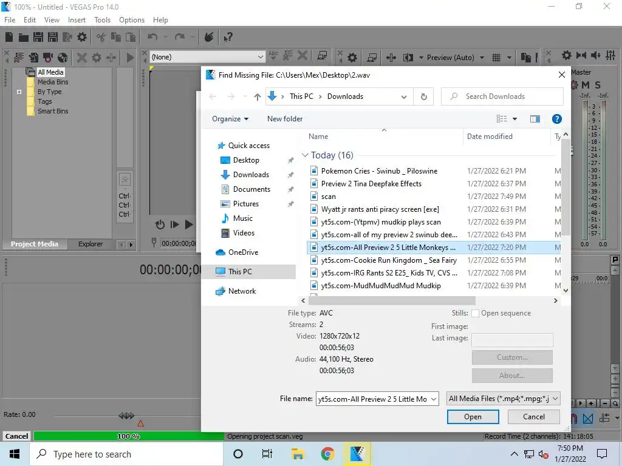Select the Network location in sidebar

[x=242, y=291]
